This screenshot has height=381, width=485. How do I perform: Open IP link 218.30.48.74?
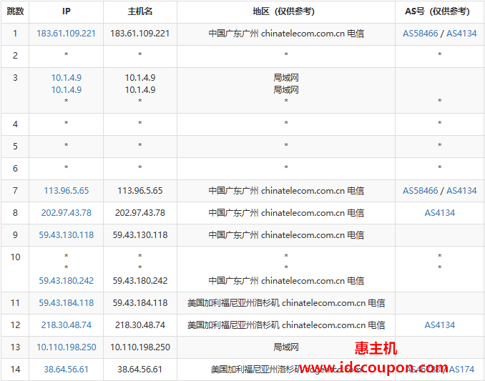[x=66, y=325]
